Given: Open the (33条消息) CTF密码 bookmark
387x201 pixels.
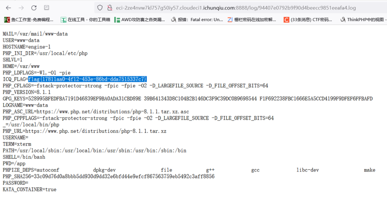Looking at the screenshot, I should pyautogui.click(x=308, y=20).
